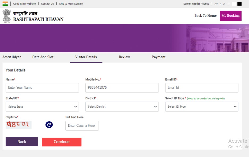Switch to the Date And Slot tab
This screenshot has height=157, width=249.
(x=43, y=57)
